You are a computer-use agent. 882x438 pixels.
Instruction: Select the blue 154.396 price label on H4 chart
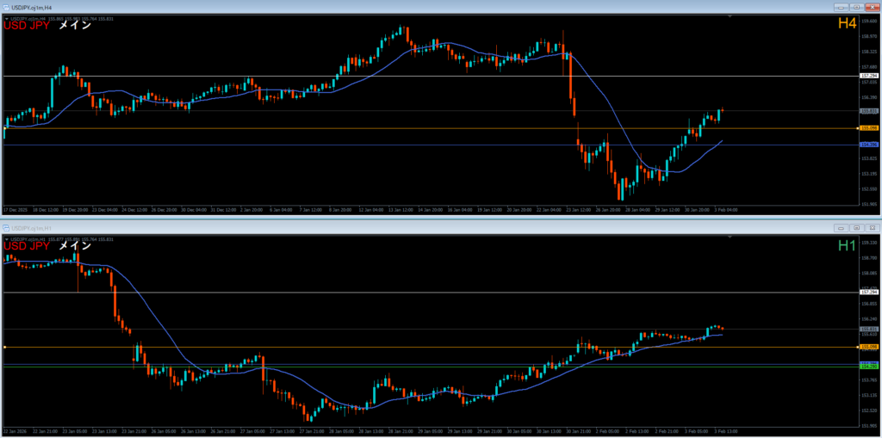pyautogui.click(x=868, y=145)
